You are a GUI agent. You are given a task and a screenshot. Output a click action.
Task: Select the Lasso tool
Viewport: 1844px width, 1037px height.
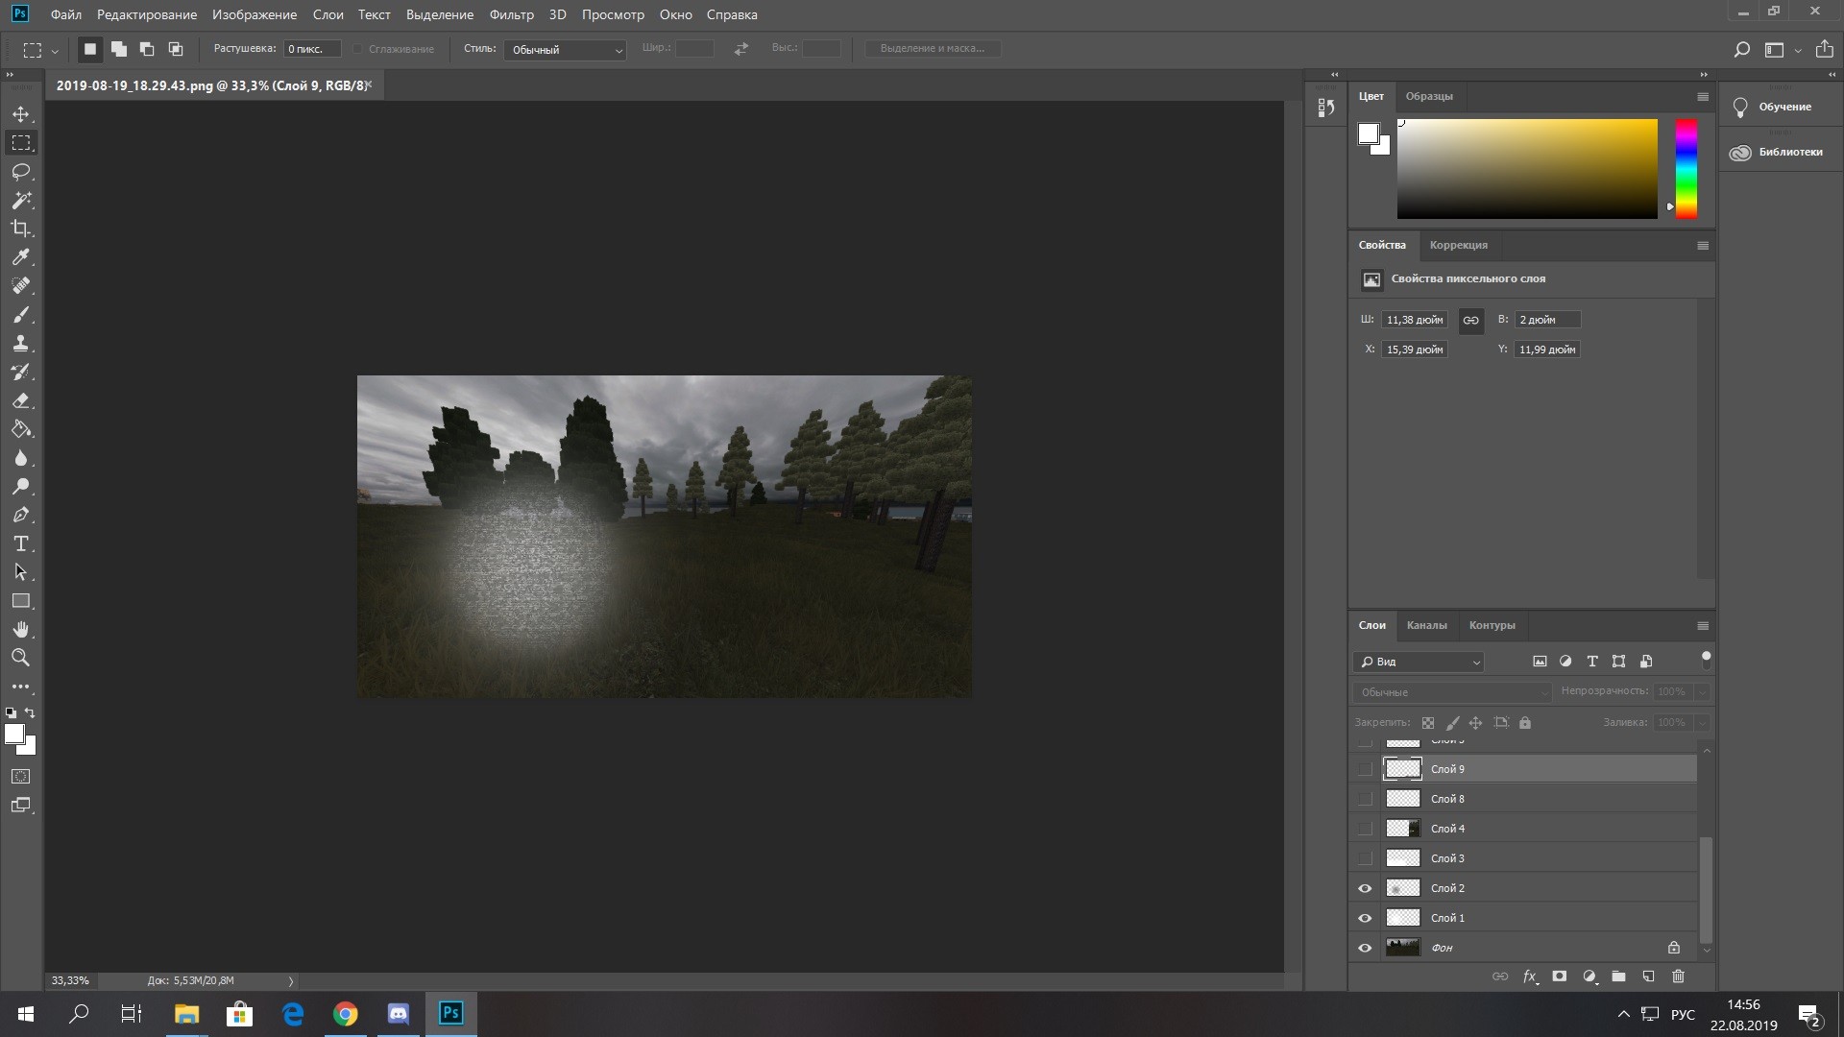(21, 172)
